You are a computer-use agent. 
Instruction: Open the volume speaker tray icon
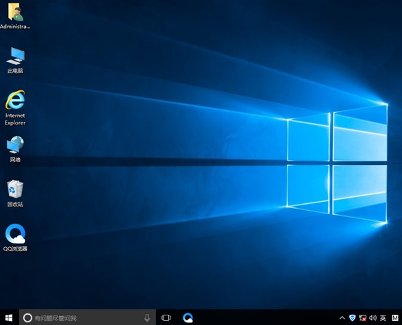pyautogui.click(x=373, y=318)
